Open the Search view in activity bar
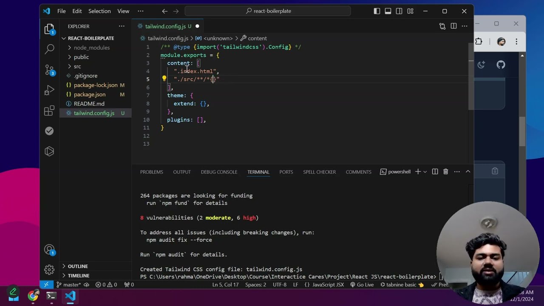Screen dimensions: 544x306 [x=50, y=49]
